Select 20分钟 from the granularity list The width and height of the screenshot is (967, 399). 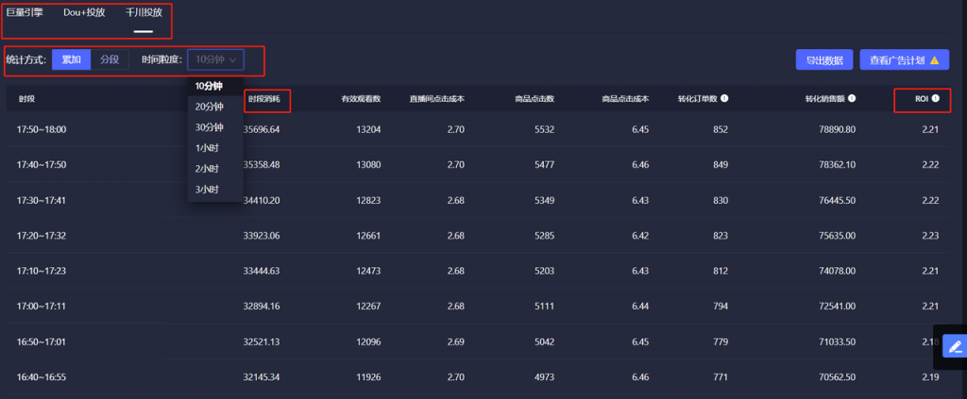click(209, 107)
